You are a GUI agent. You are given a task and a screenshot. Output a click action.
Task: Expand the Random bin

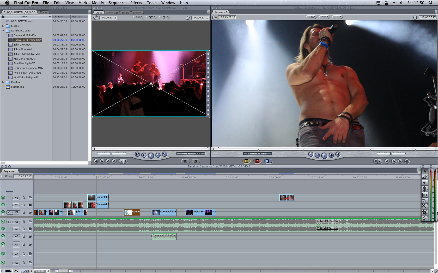coord(3,82)
